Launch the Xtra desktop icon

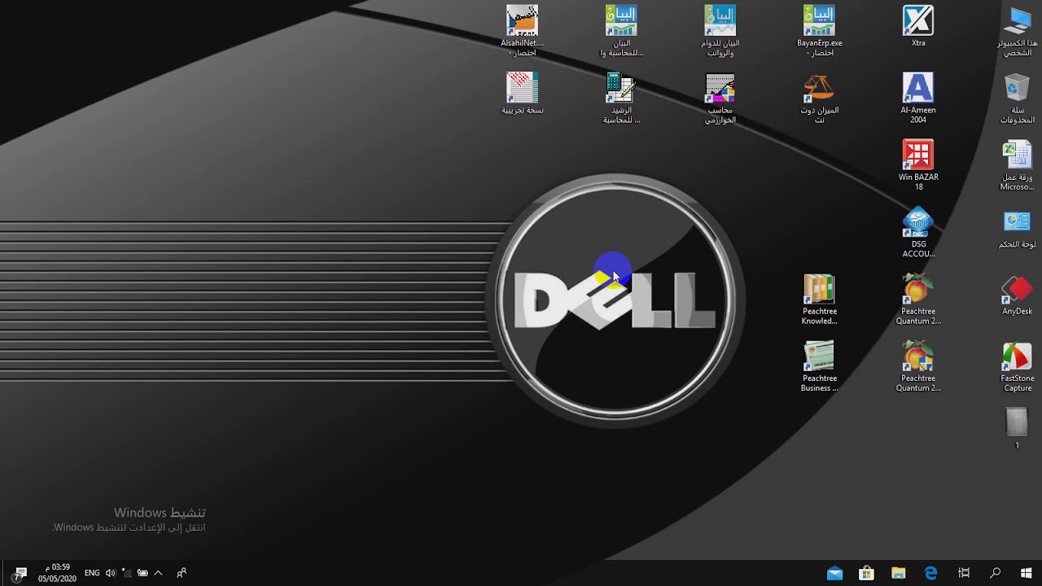tap(918, 26)
